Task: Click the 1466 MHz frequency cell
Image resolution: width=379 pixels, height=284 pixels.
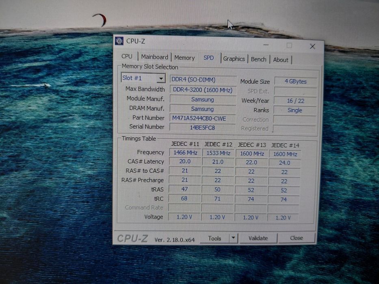Action: point(185,153)
